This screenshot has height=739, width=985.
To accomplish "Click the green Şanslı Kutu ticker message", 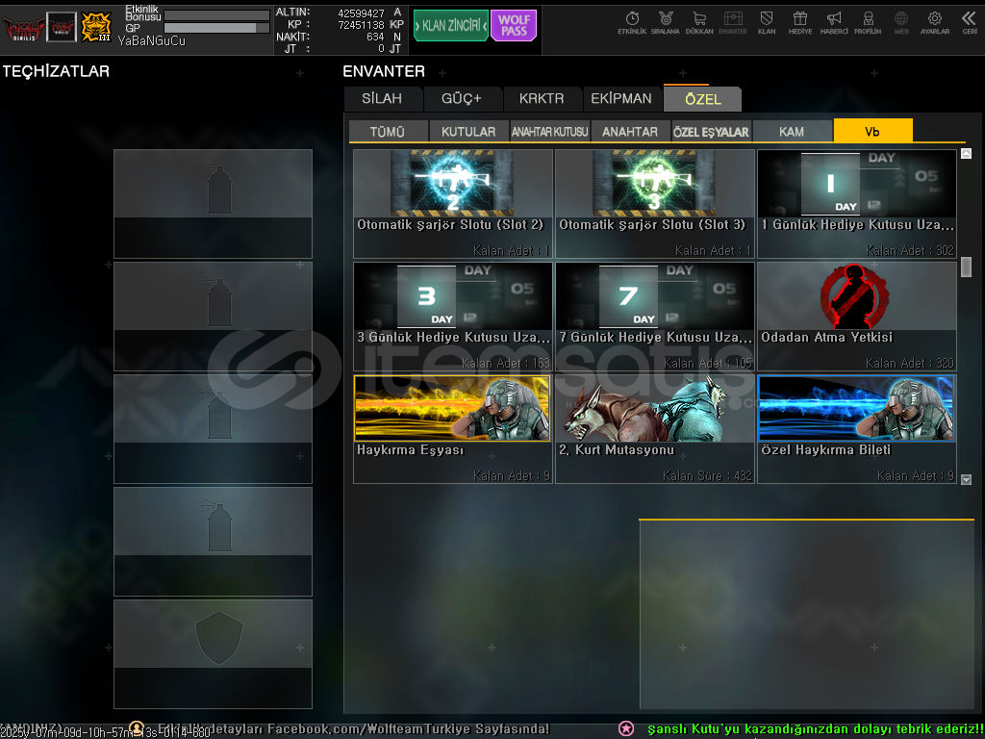I will pos(816,728).
